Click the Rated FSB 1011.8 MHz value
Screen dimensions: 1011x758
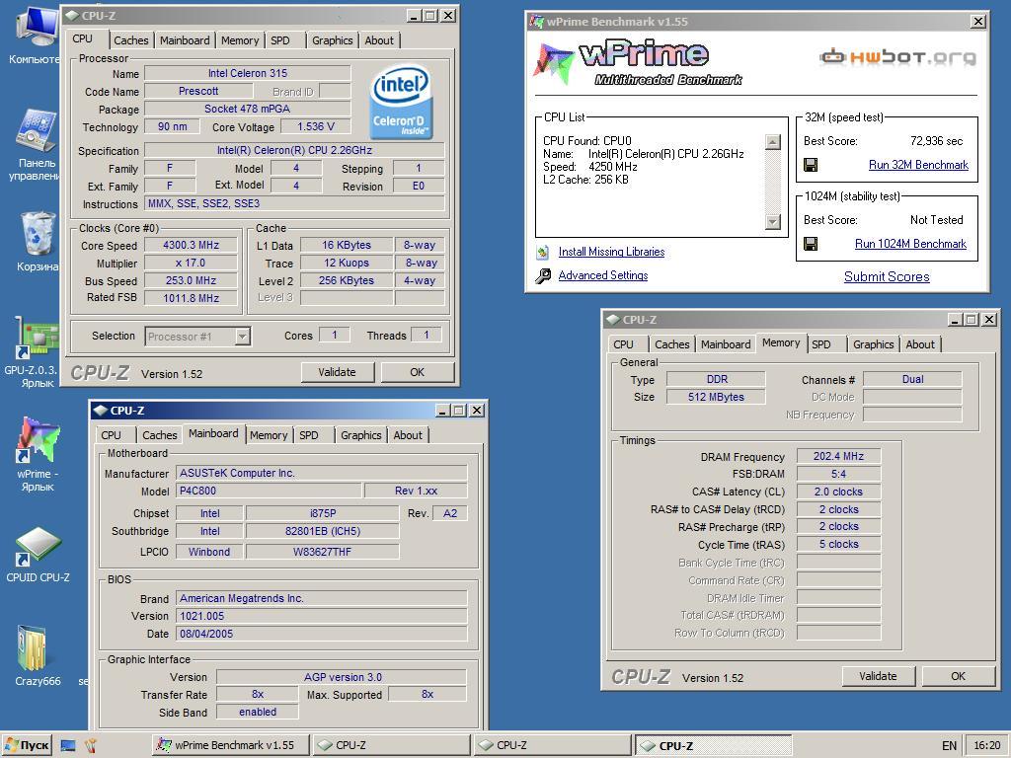tap(191, 298)
